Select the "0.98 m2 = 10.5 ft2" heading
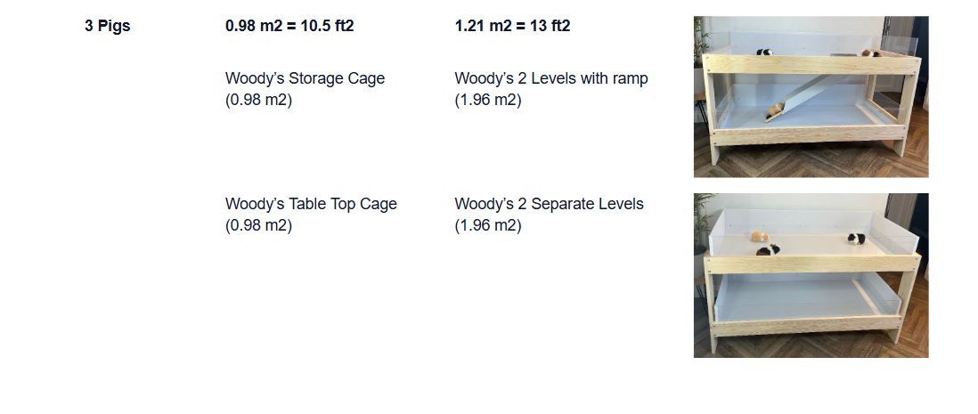Screen dimensions: 978x414 tap(290, 26)
